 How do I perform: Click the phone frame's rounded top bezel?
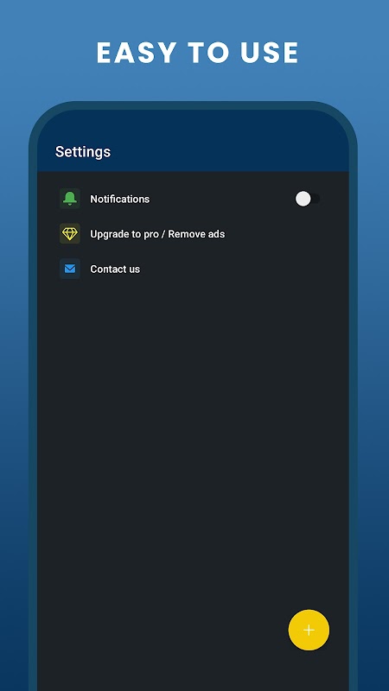(193, 105)
